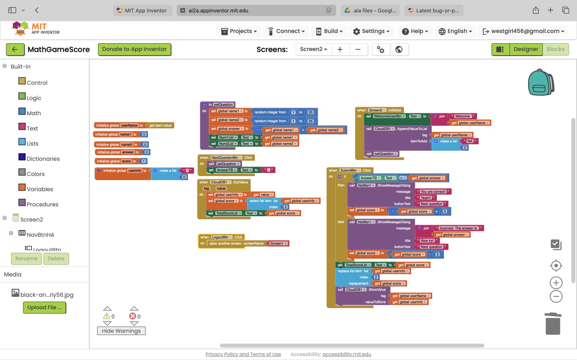Center the workspace with the target icon
577x360 pixels.
click(x=556, y=265)
